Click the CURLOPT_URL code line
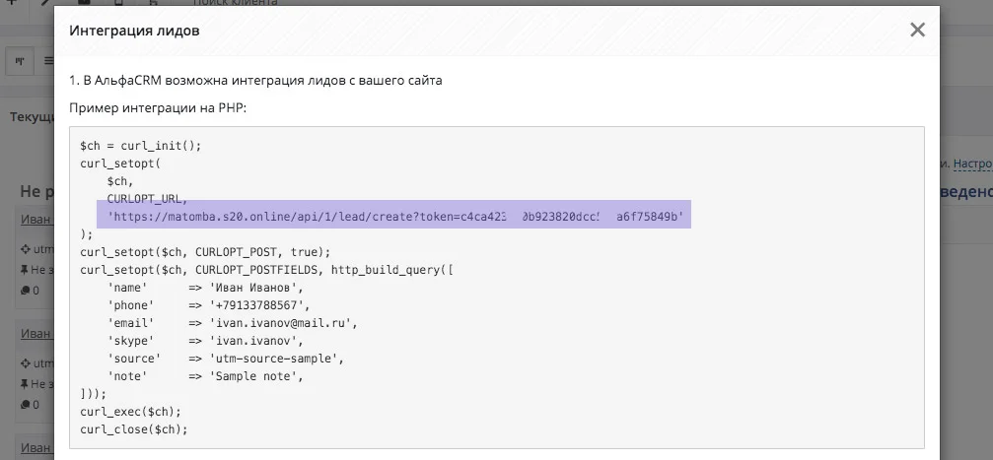Screen dimensions: 993x460 coord(147,199)
